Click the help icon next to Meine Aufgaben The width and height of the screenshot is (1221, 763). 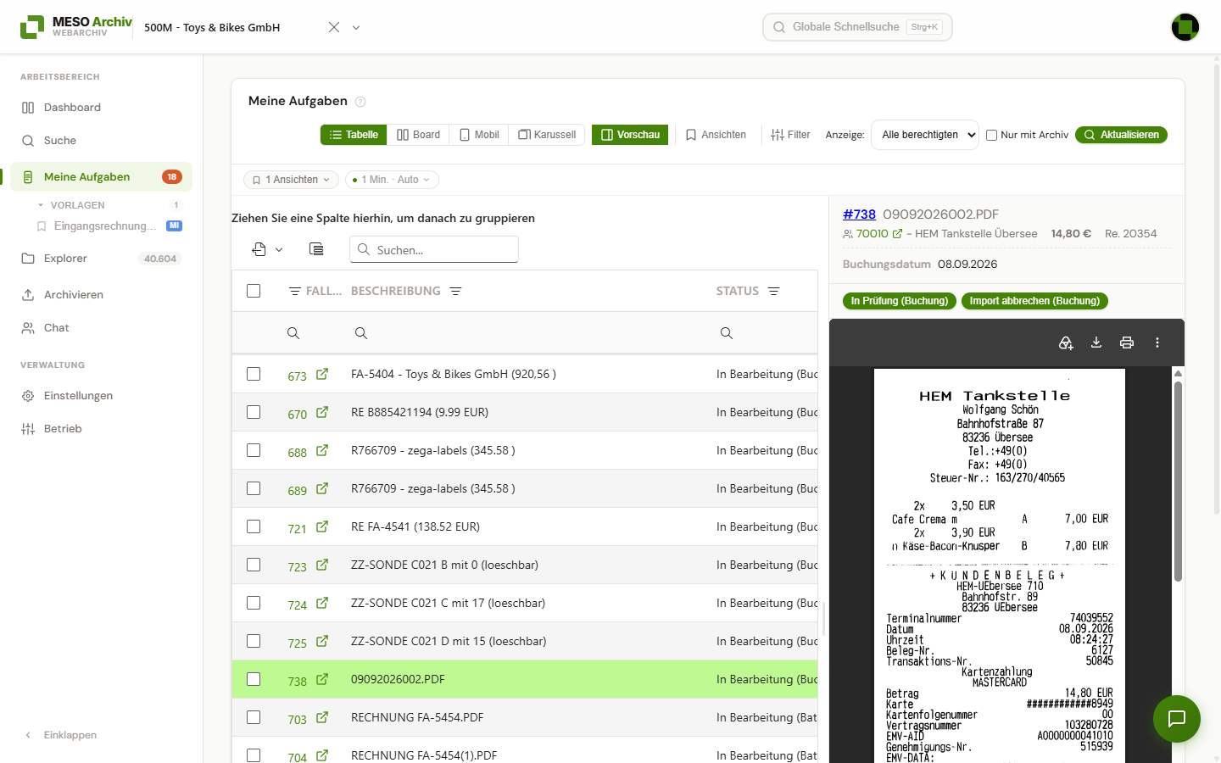point(360,102)
